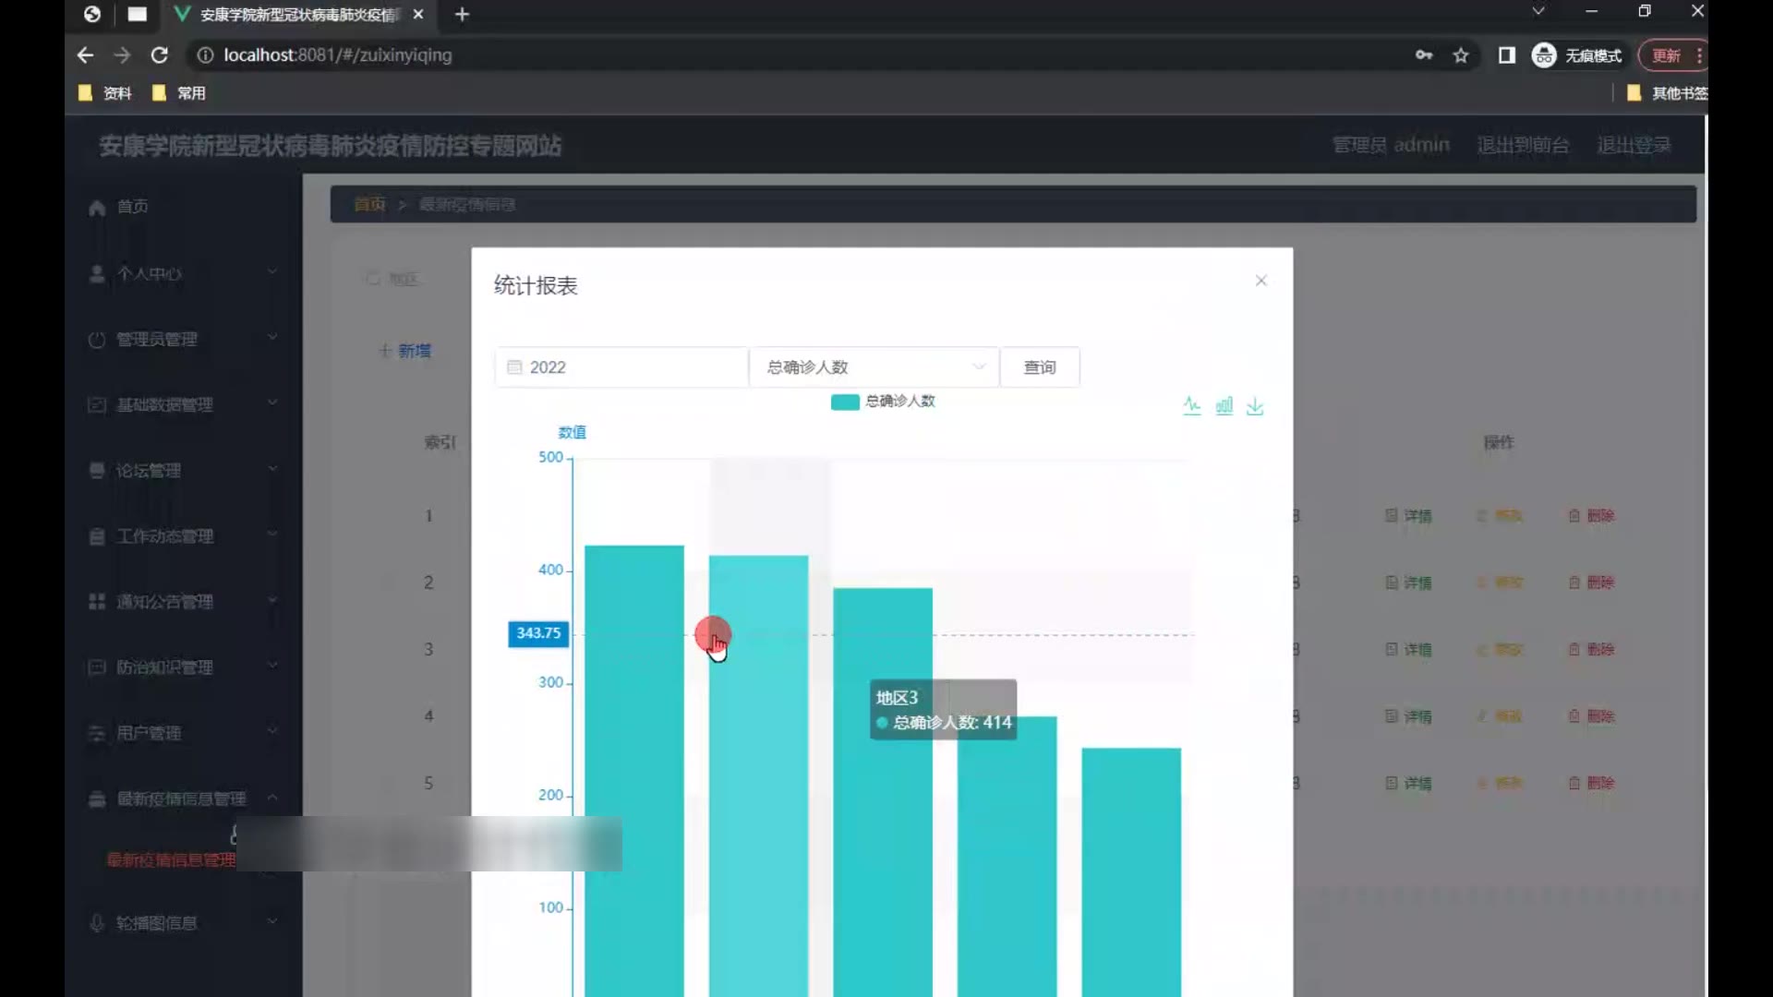Close the 统计报表 dialog
The image size is (1773, 997).
pyautogui.click(x=1260, y=281)
